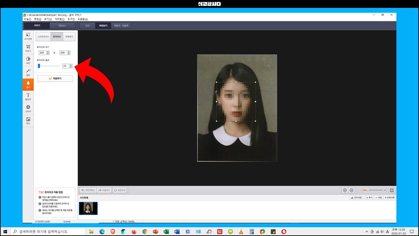Image resolution: width=419 pixels, height=236 pixels.
Task: Open Opera browser from taskbar
Action: pos(284,231)
